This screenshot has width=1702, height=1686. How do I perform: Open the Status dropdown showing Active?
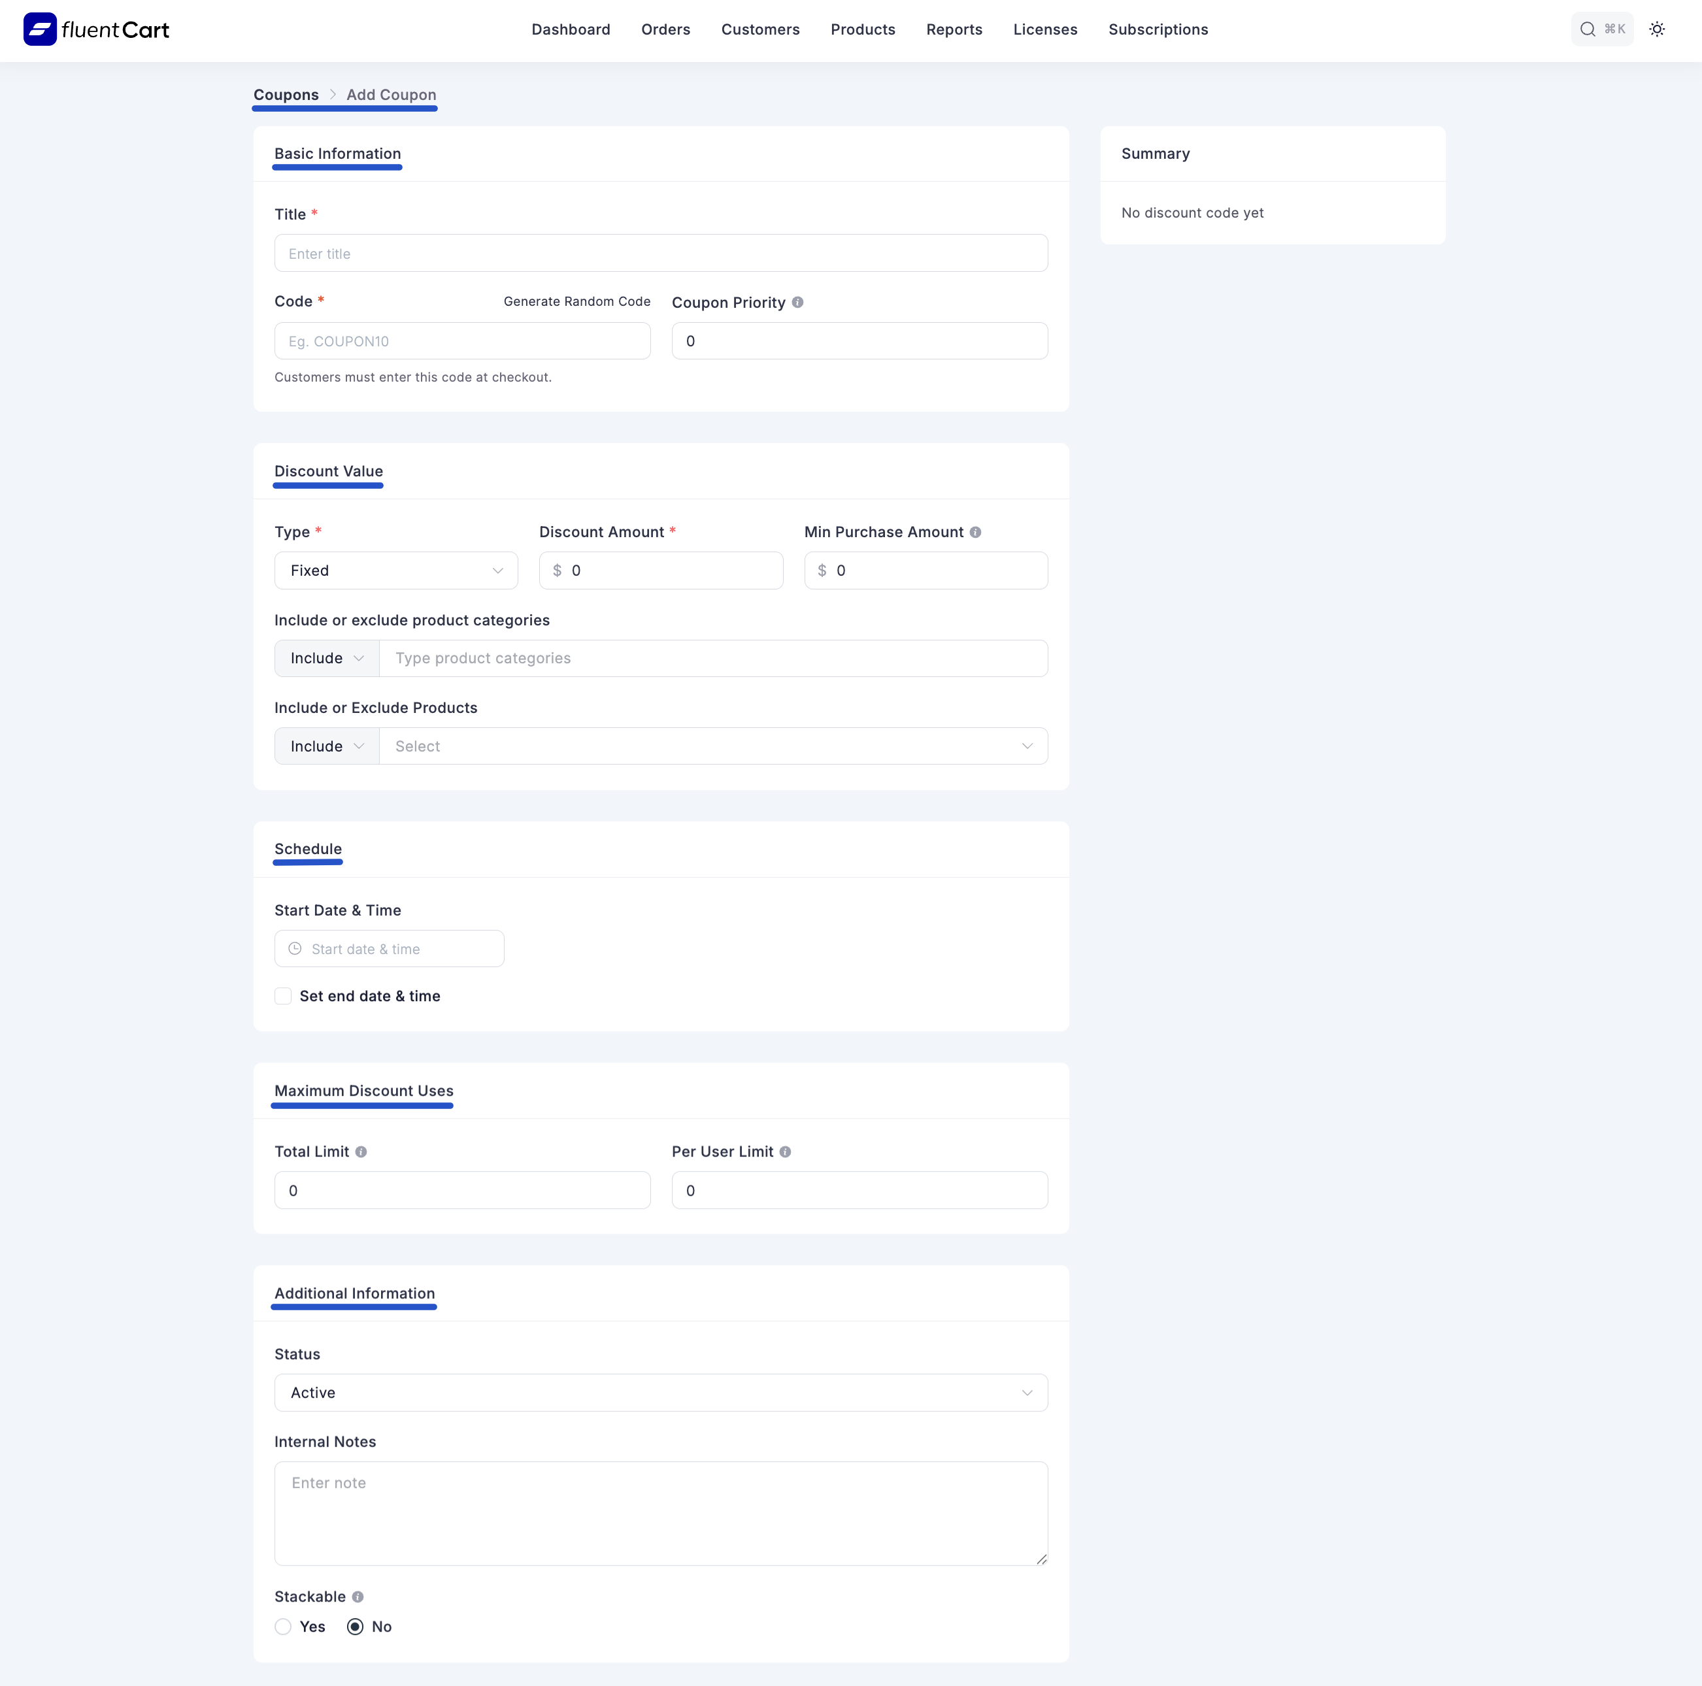coord(661,1393)
